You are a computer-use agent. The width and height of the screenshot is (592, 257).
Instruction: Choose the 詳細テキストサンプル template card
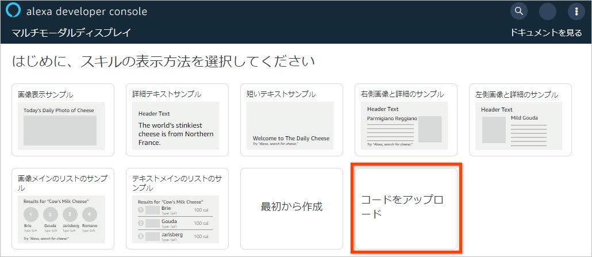[x=177, y=120]
